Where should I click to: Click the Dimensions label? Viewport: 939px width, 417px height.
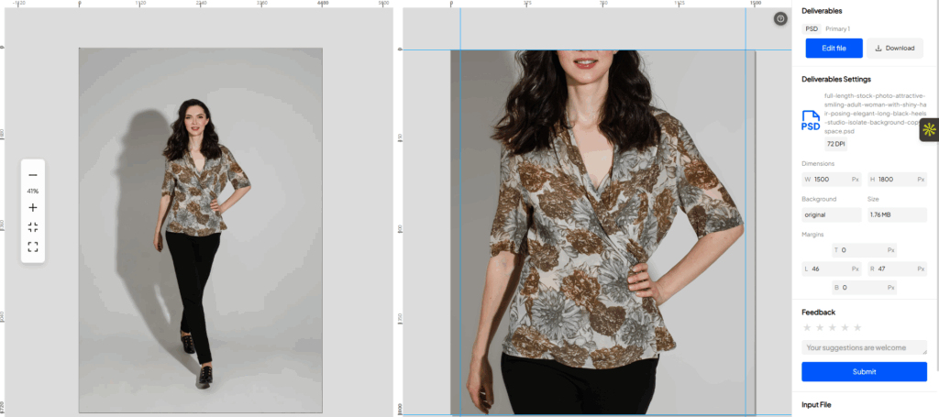point(818,163)
